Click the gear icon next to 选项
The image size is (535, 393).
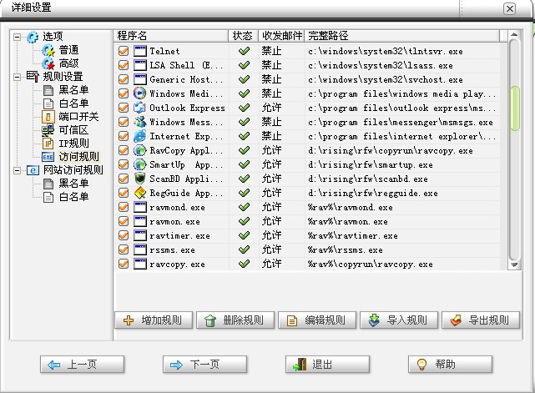[33, 37]
